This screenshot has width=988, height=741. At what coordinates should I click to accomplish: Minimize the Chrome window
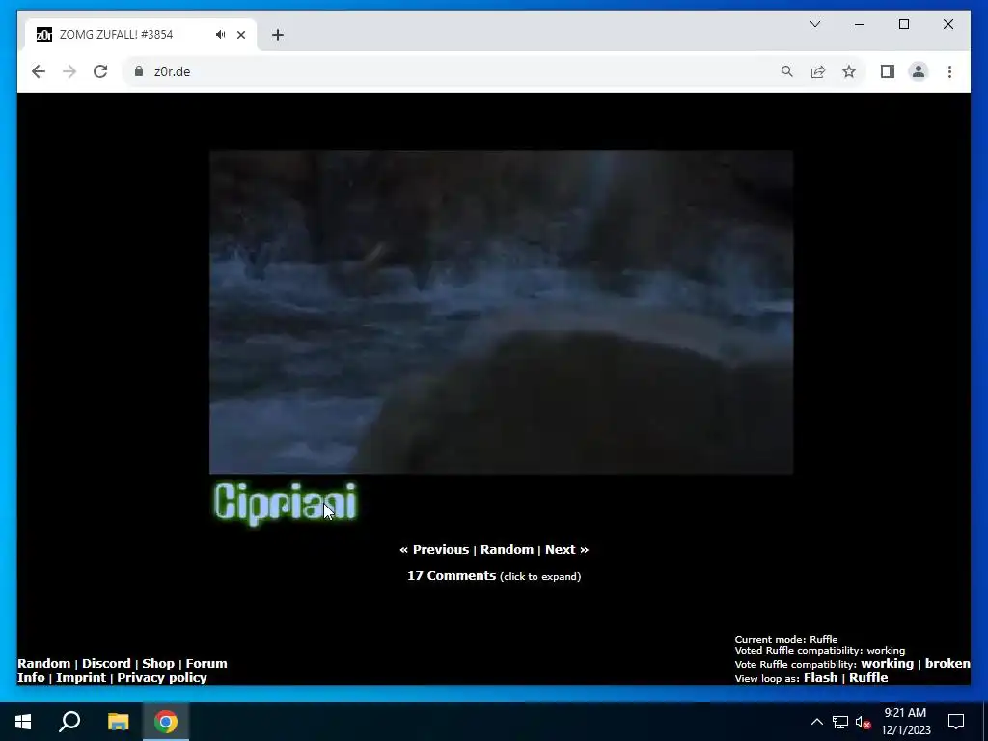point(860,24)
